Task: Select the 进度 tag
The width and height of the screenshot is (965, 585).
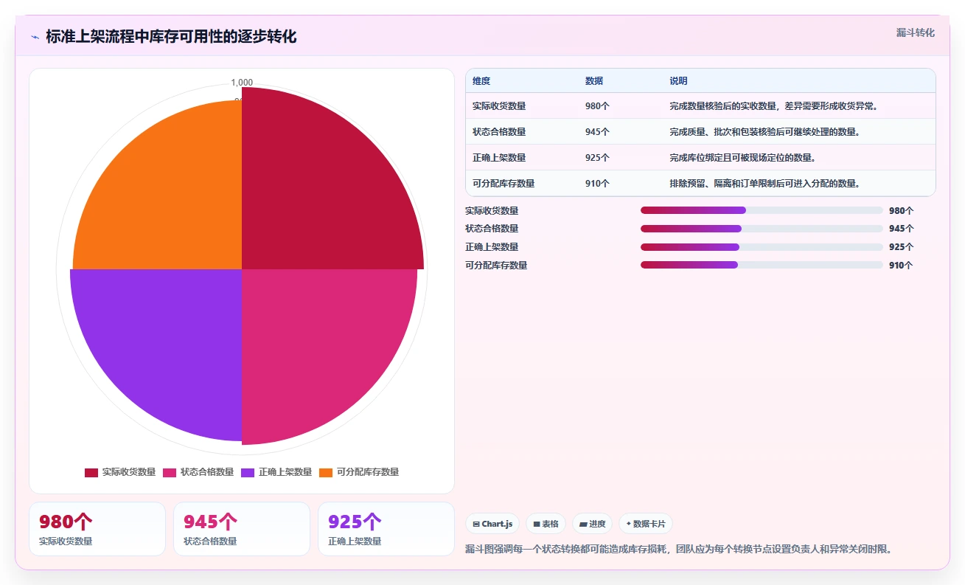Action: (592, 524)
